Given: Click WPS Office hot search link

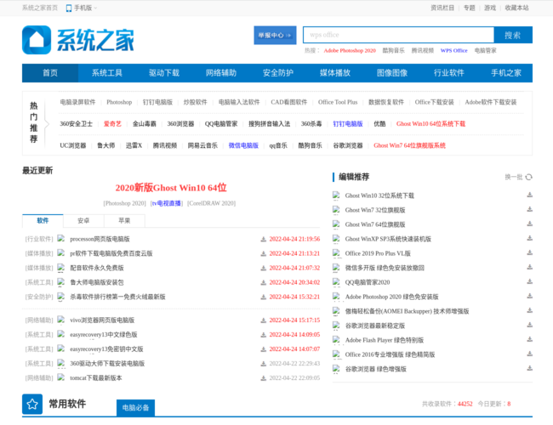Looking at the screenshot, I should point(454,50).
